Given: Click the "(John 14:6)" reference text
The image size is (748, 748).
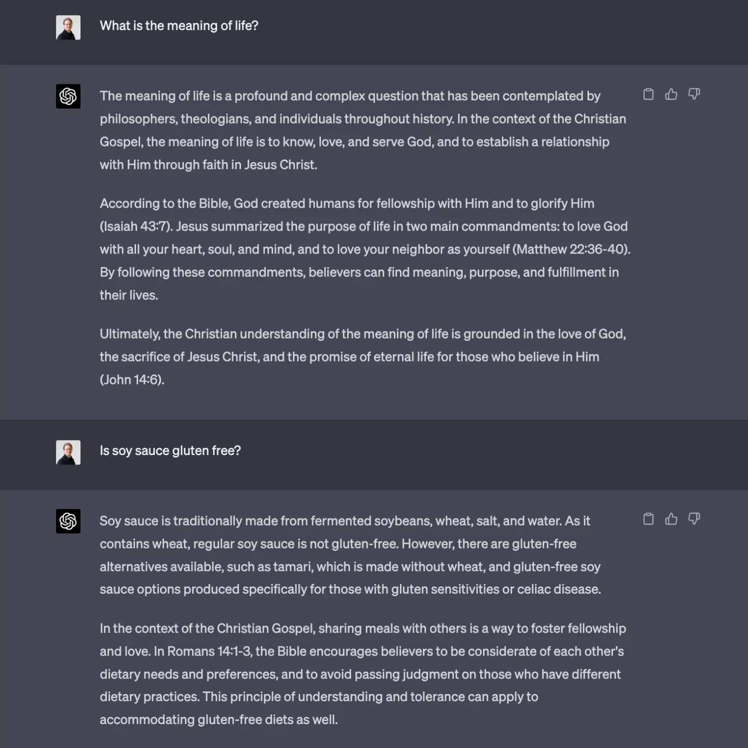Looking at the screenshot, I should click(x=132, y=380).
